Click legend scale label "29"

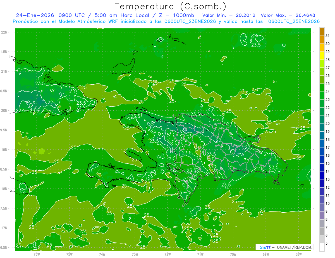click(328, 52)
